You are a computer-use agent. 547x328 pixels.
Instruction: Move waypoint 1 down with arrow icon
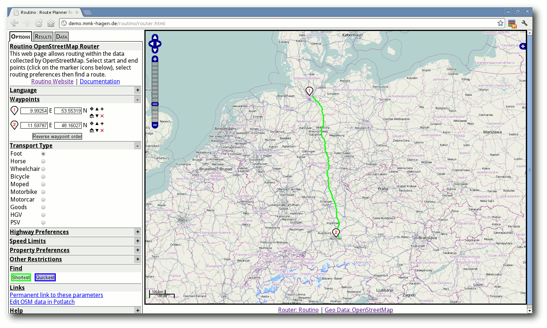pos(97,116)
